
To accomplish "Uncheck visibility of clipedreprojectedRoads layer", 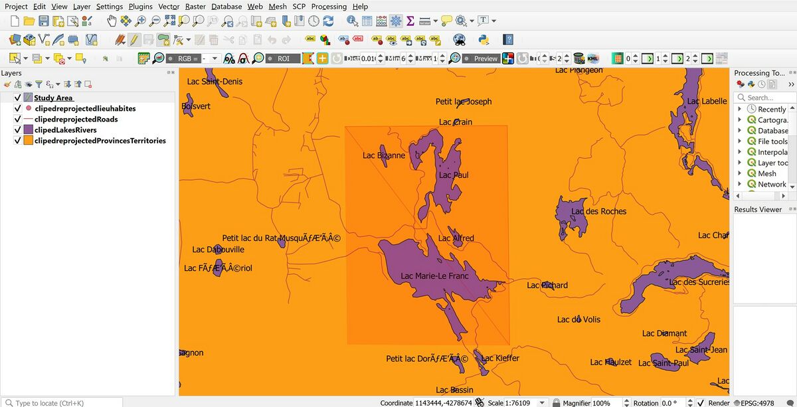I will 18,119.
